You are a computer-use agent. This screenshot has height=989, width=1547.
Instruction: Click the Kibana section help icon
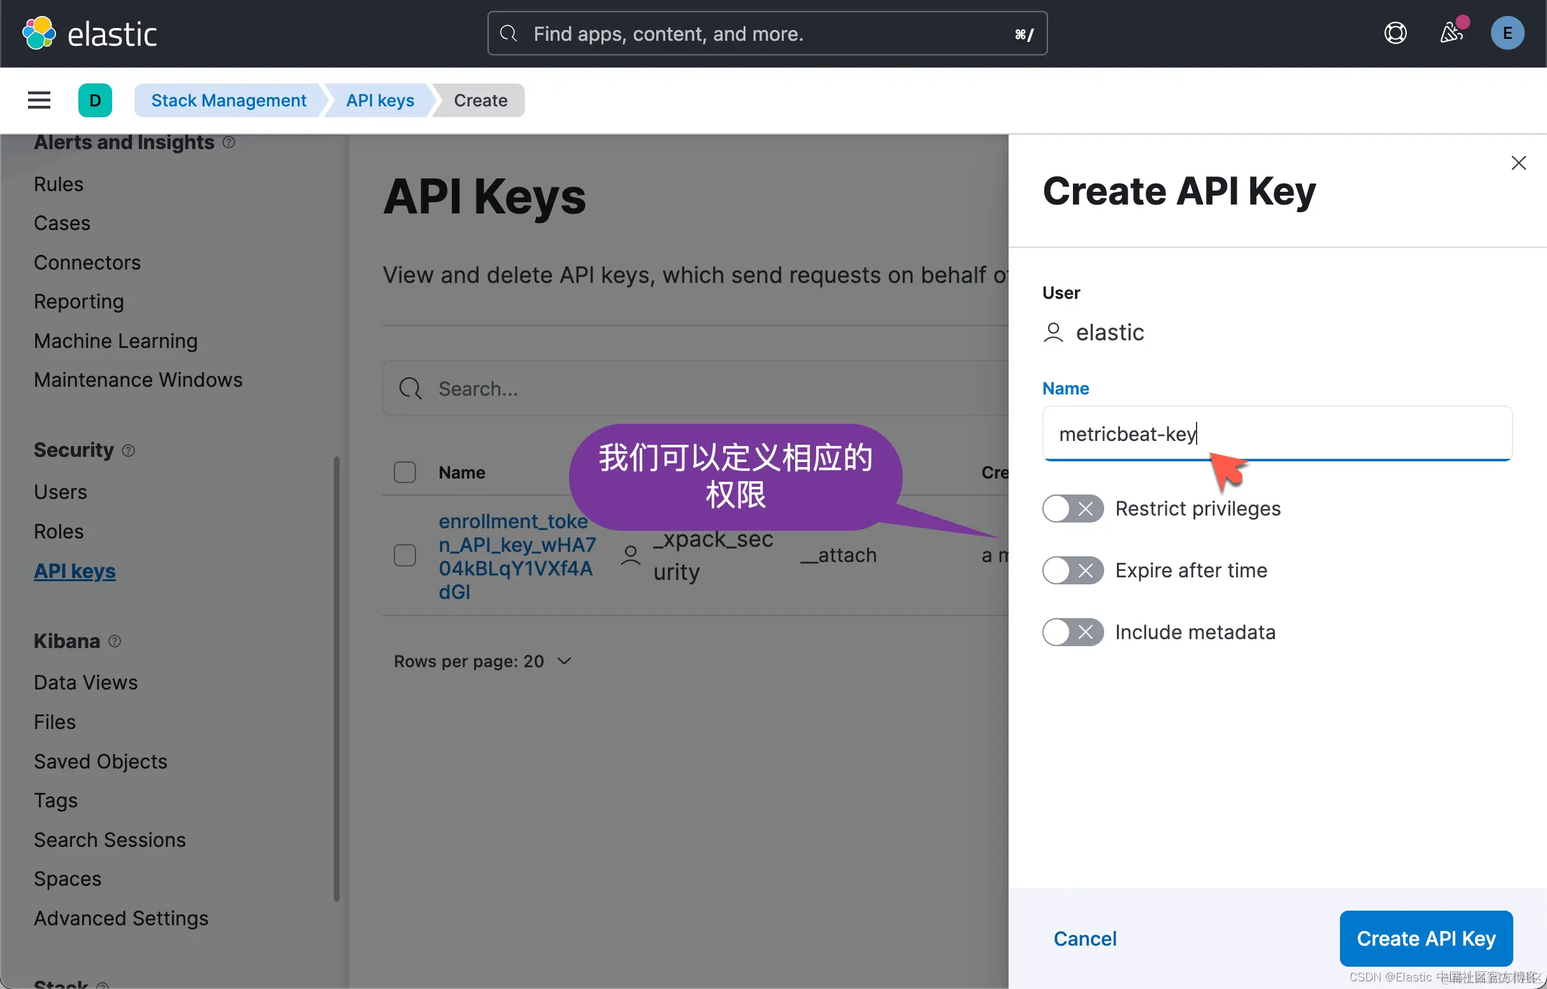115,641
